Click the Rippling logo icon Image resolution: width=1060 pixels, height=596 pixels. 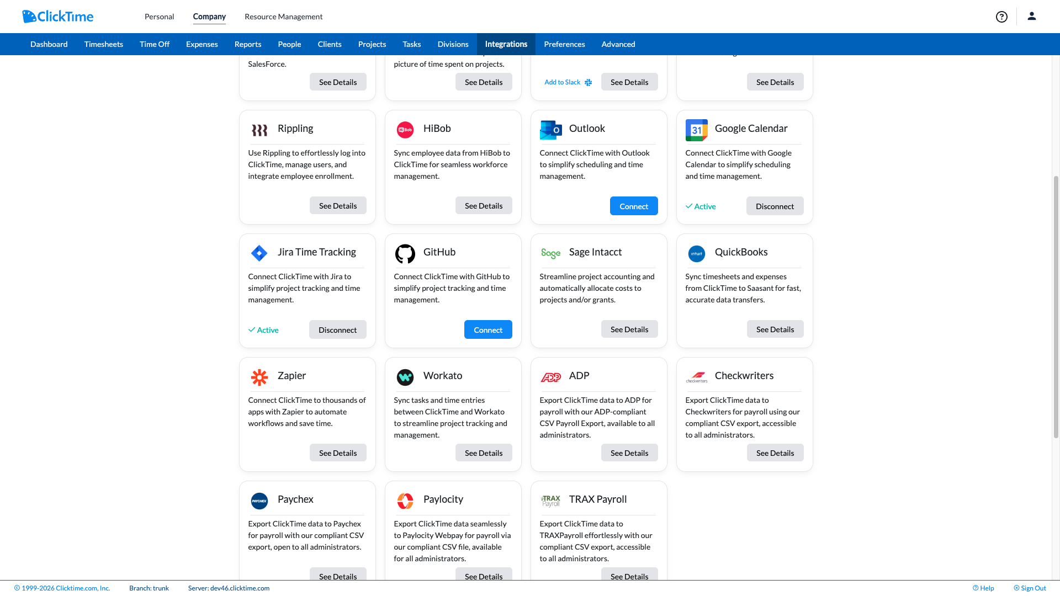(259, 130)
